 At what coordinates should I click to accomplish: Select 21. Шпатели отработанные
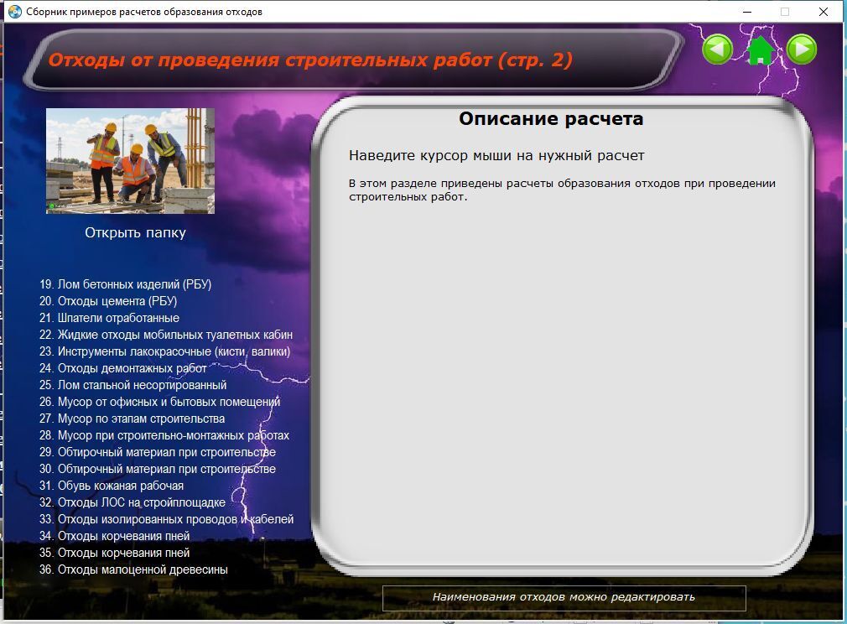pos(109,318)
